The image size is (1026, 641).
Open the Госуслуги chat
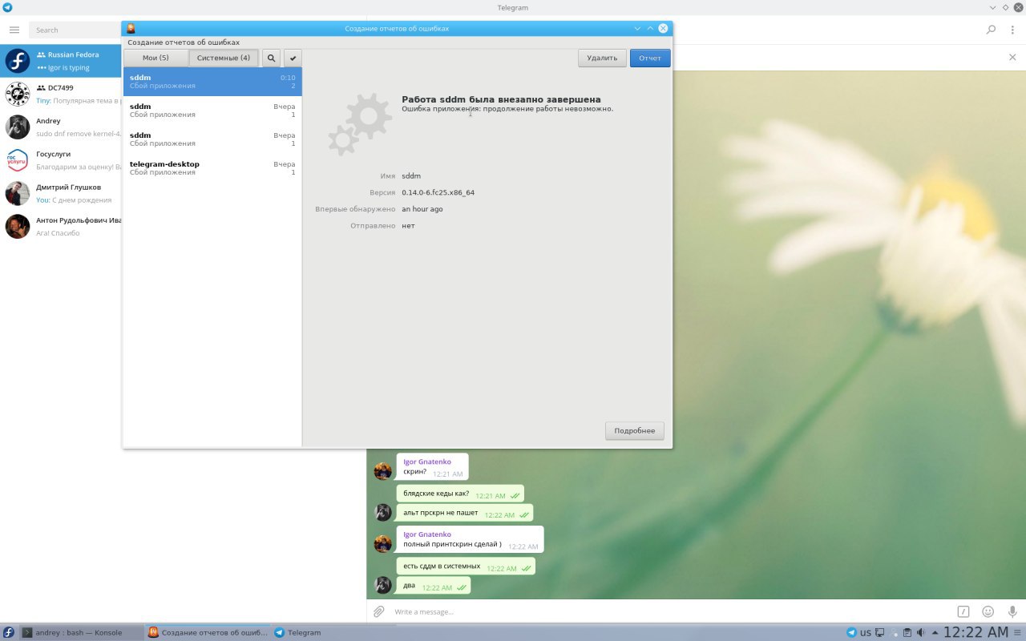[61, 159]
